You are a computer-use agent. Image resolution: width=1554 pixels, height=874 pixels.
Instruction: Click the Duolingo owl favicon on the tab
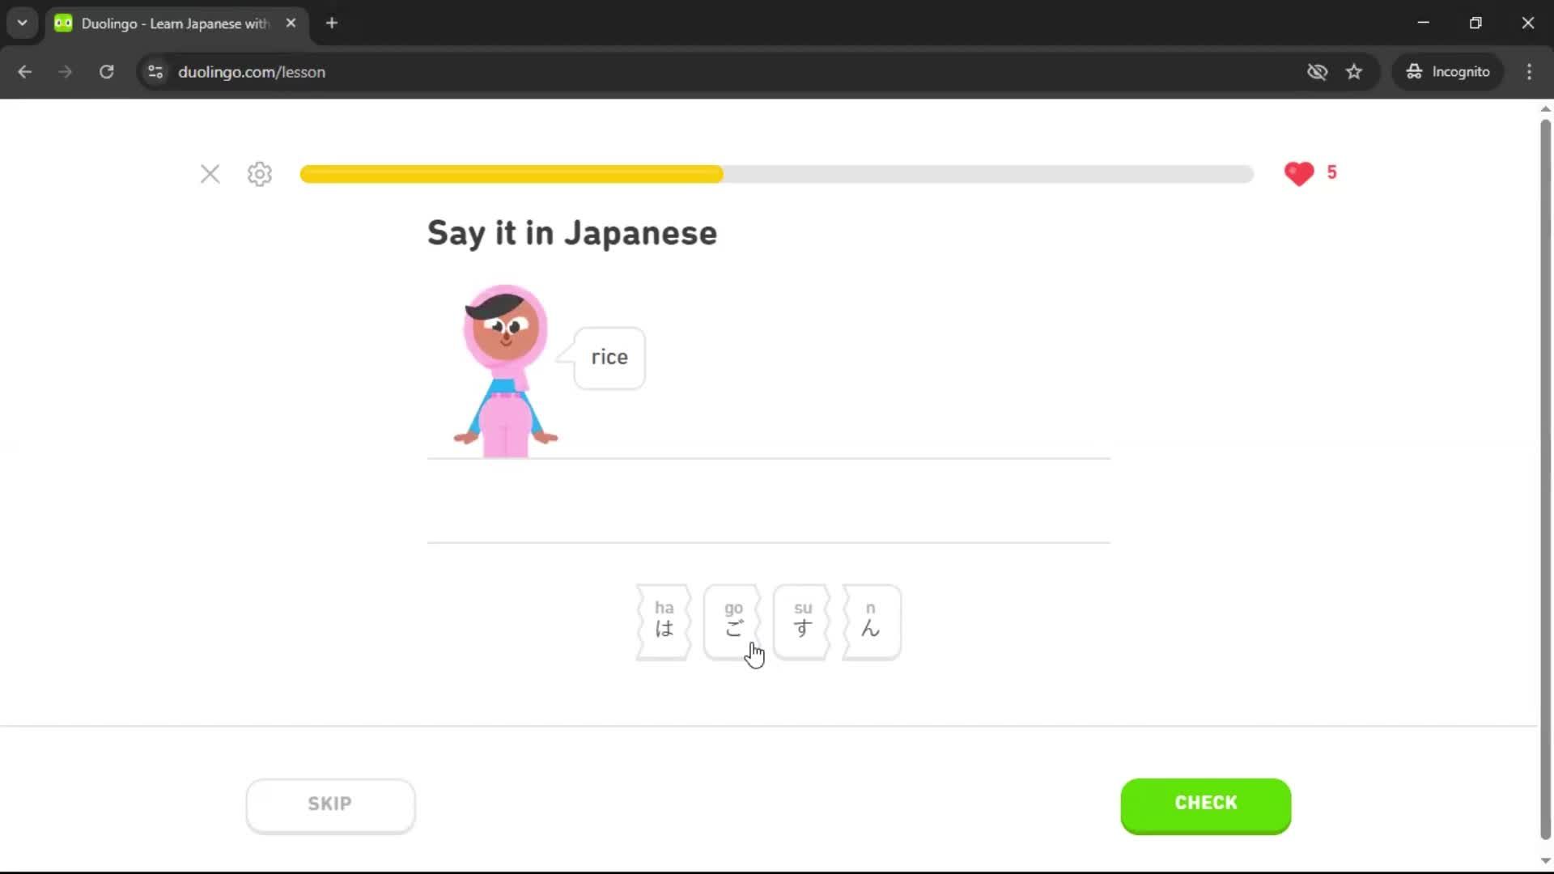pos(62,23)
